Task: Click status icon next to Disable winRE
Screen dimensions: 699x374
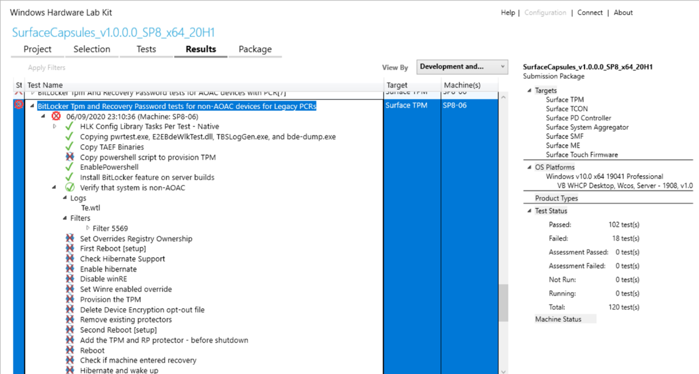Action: pyautogui.click(x=69, y=279)
